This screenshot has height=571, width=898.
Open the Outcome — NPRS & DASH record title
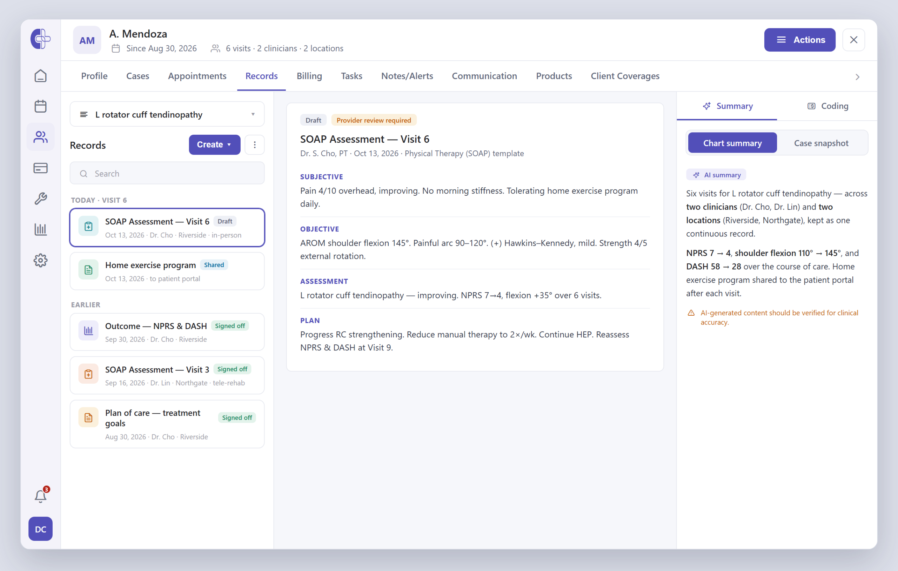(156, 326)
